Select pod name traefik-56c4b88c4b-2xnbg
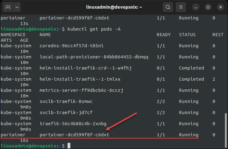The image size is (228, 149). point(73,124)
